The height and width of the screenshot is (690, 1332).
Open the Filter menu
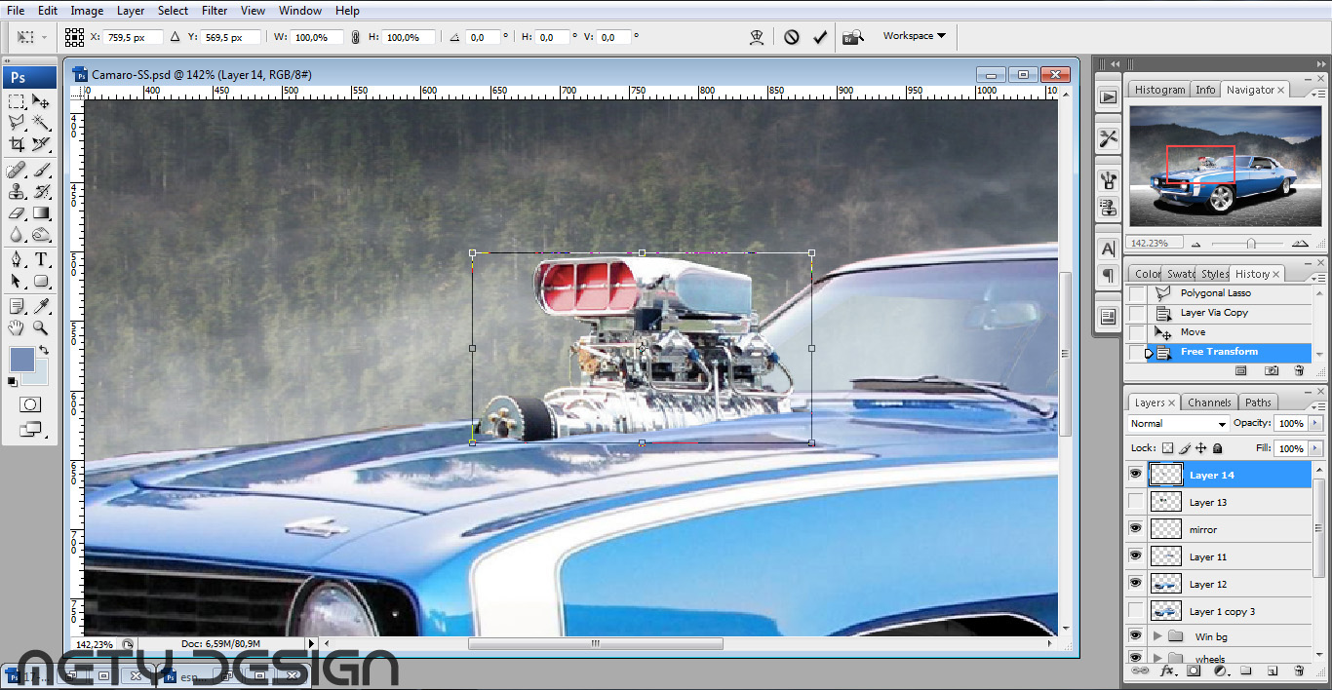point(215,11)
